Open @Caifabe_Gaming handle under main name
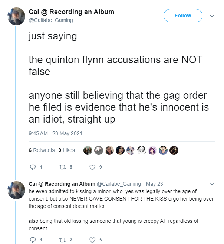This screenshot has height=244, width=224. [51, 20]
